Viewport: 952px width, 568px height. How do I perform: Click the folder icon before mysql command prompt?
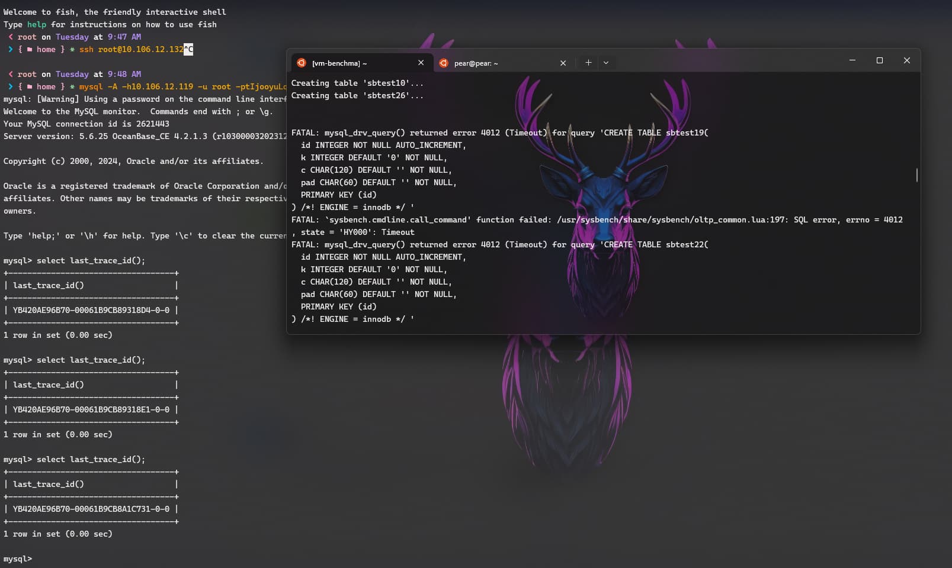coord(30,87)
